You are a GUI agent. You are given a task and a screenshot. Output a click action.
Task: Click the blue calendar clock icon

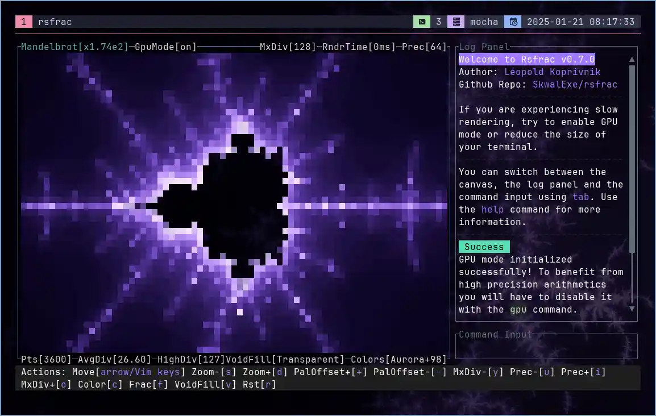pyautogui.click(x=513, y=22)
